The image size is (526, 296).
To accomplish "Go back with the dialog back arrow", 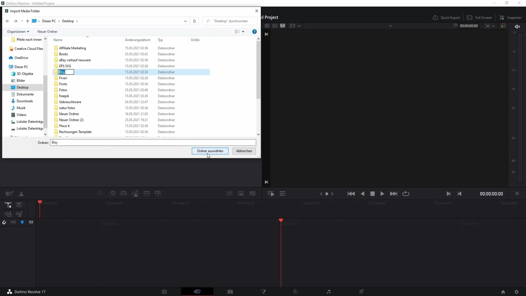I will (x=7, y=21).
